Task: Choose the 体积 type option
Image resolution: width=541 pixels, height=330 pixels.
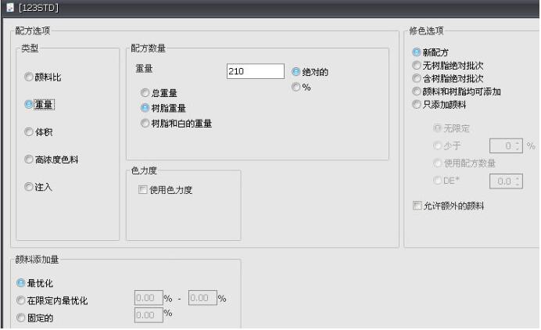Action: [29, 131]
